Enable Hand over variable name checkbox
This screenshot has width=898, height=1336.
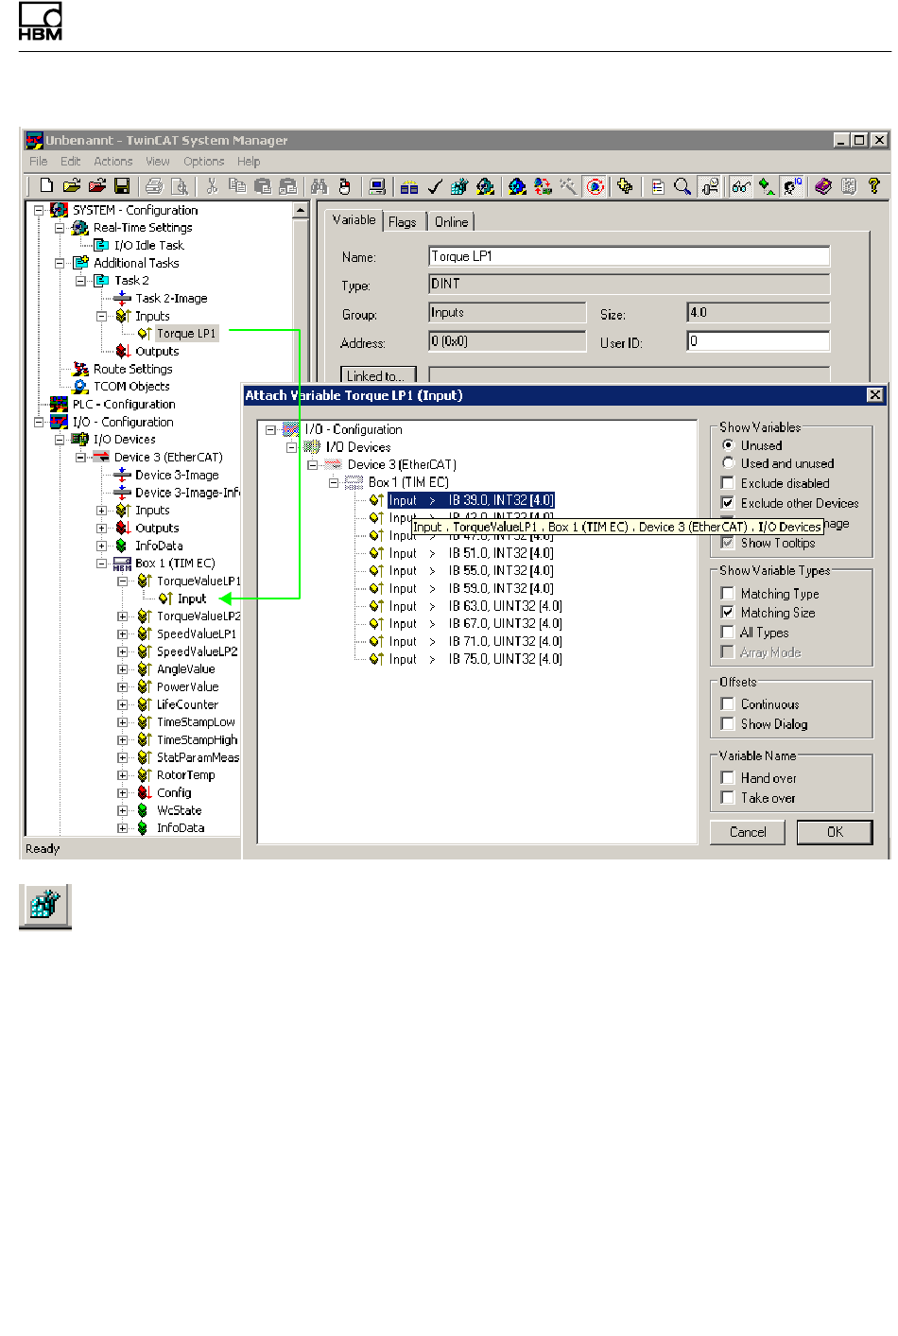coord(728,778)
